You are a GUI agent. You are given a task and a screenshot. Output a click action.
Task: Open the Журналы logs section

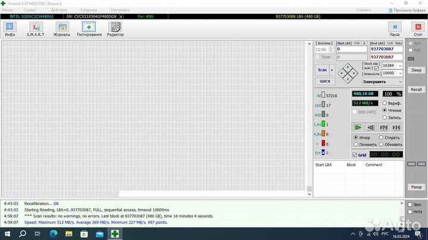62,29
